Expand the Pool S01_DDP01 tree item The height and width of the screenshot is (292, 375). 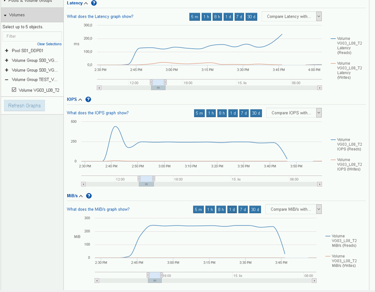[6, 51]
